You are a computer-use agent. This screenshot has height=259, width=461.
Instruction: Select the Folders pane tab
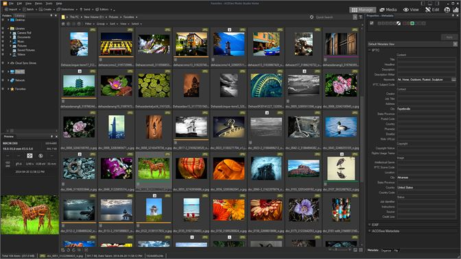click(x=7, y=16)
